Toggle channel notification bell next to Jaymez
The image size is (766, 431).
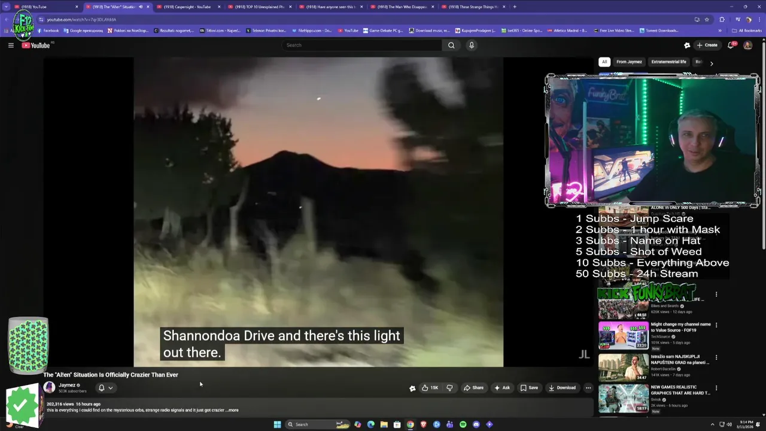101,388
